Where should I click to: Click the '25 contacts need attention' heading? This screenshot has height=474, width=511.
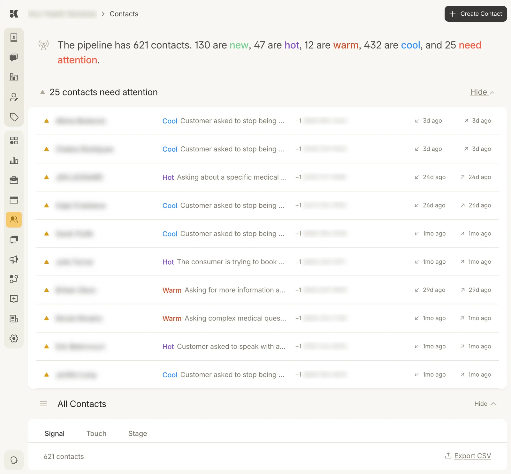(x=104, y=92)
